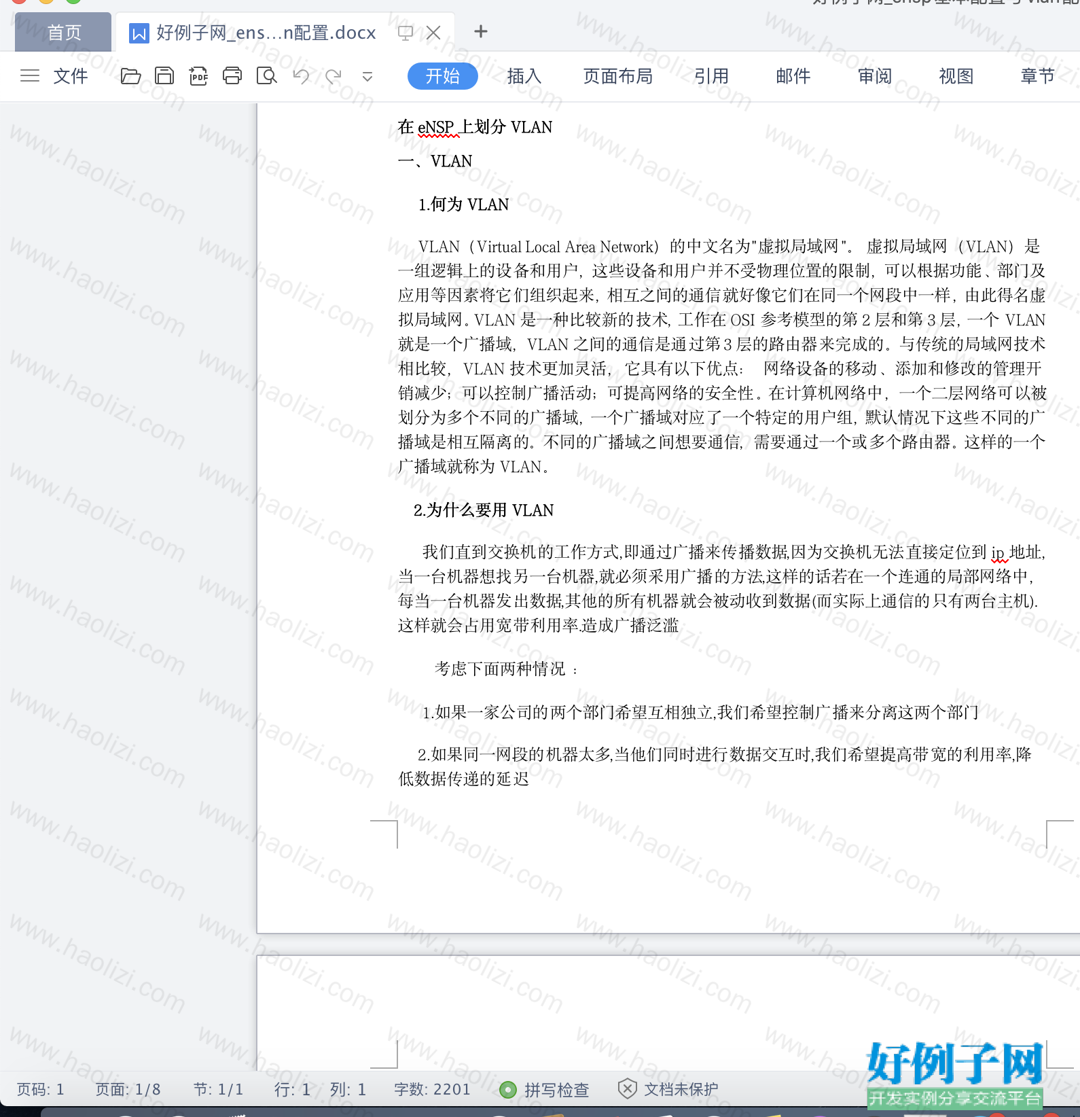Click the title 在 eNSP 上划分 VLAN
Screen dimensions: 1080x1117
tap(475, 127)
